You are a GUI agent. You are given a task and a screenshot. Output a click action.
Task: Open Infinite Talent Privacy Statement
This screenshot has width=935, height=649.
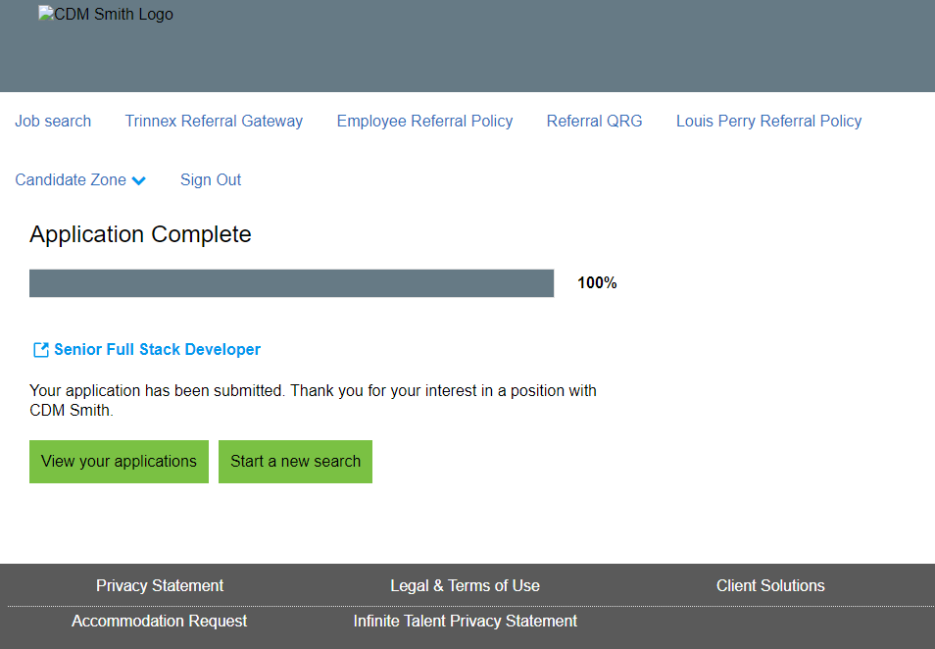click(x=465, y=622)
